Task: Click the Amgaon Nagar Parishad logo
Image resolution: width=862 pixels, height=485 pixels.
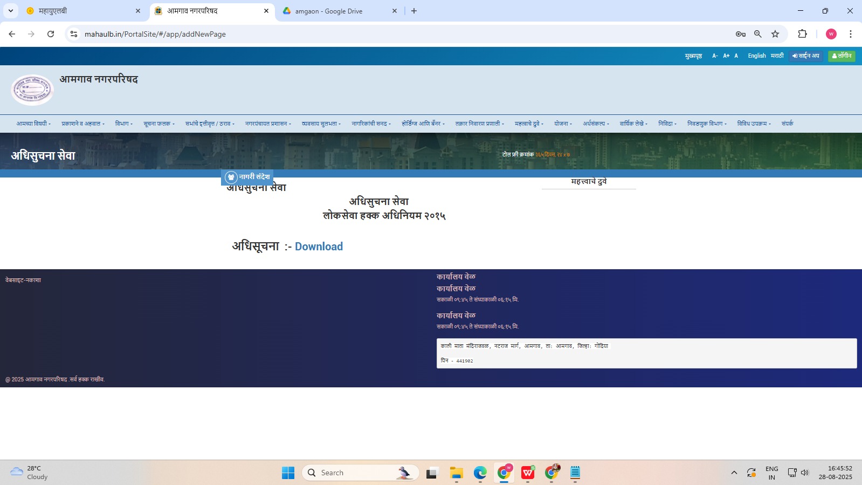Action: (32, 90)
